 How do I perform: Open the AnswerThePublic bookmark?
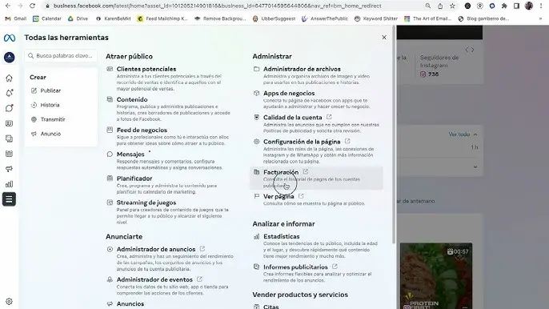point(325,18)
